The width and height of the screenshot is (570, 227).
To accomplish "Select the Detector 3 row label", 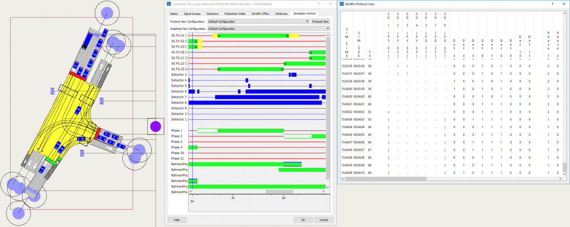I will point(179,74).
